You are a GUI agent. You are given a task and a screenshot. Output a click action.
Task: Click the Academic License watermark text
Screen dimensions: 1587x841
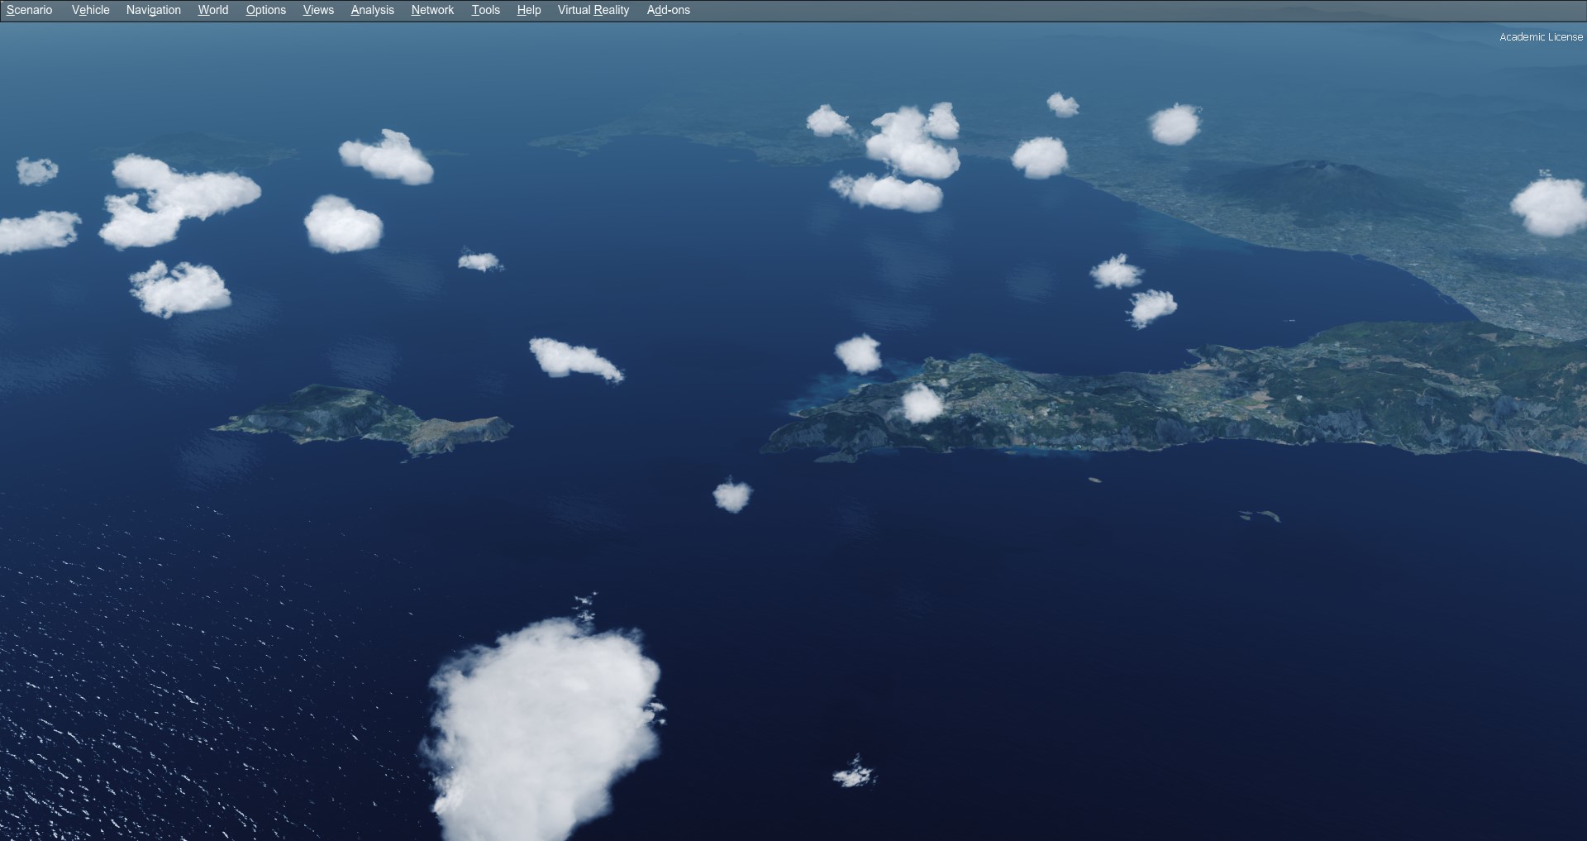[1540, 37]
